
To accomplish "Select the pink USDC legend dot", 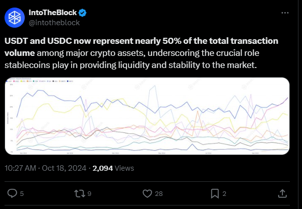I will pos(14,81).
